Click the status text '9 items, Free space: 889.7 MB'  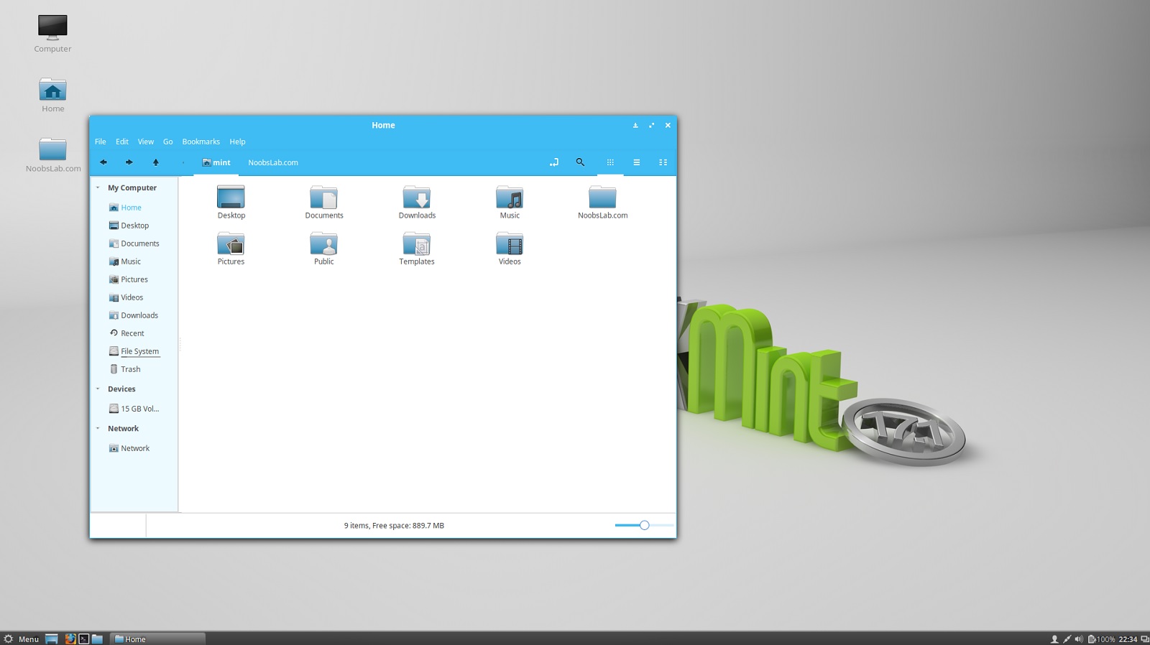394,526
